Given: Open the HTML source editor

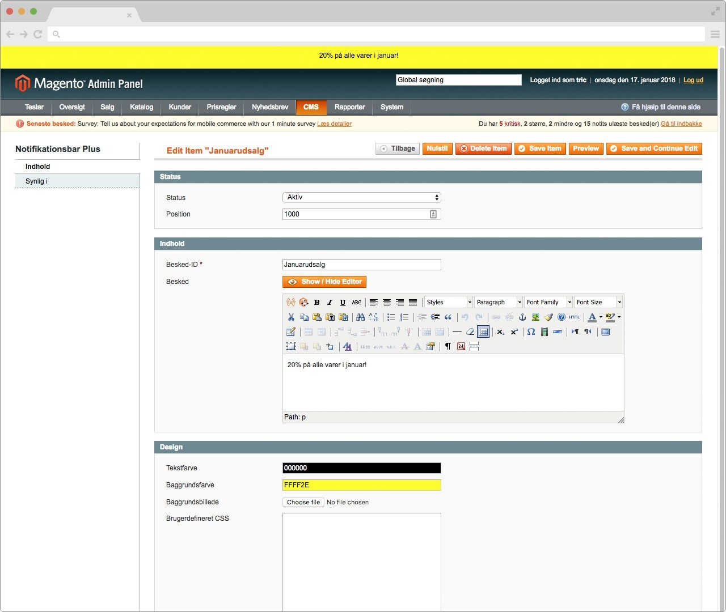Looking at the screenshot, I should click(x=575, y=317).
